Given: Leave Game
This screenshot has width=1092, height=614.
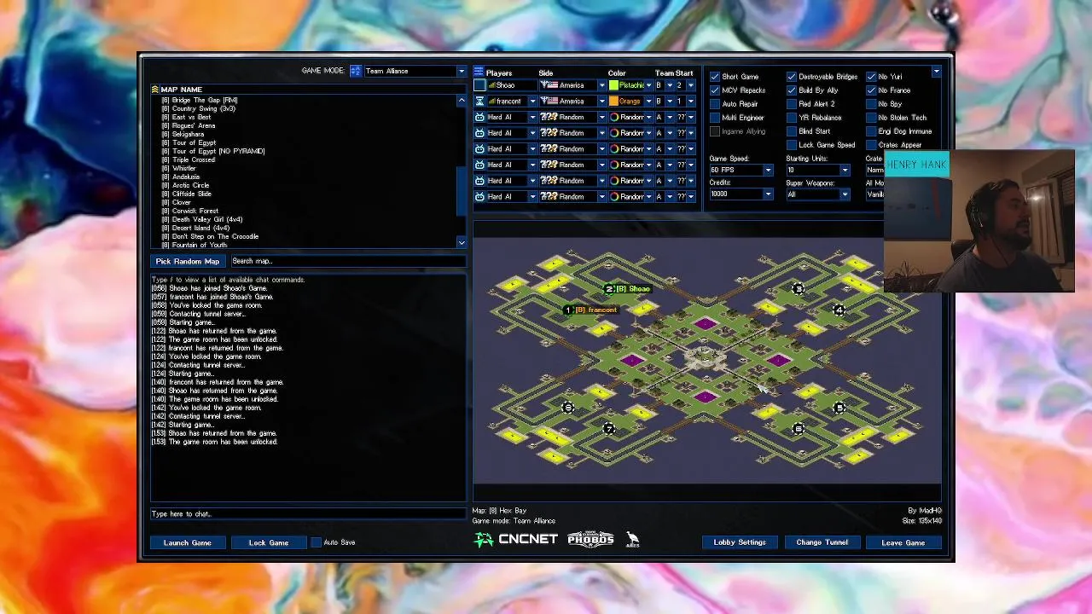Looking at the screenshot, I should 903,542.
